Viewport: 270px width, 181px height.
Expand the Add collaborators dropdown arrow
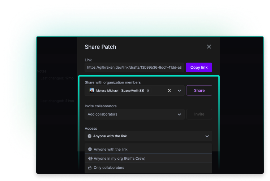click(x=179, y=114)
